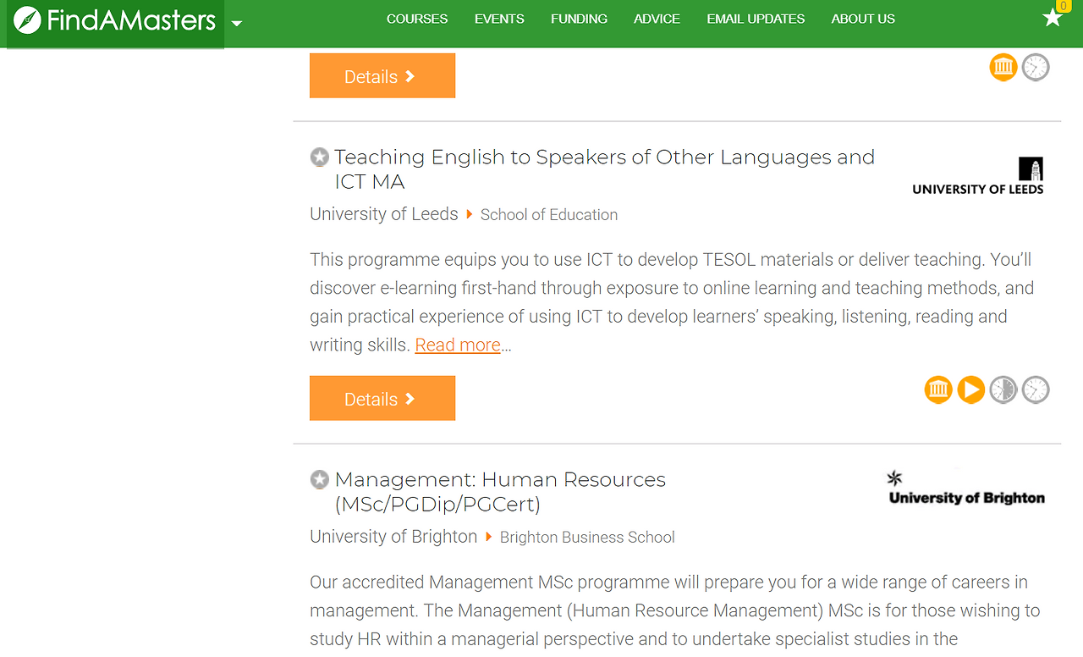Image resolution: width=1083 pixels, height=657 pixels.
Task: Click the institution icon above the Leeds listing
Action: pyautogui.click(x=1003, y=67)
